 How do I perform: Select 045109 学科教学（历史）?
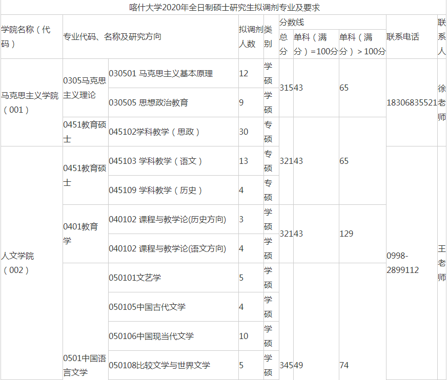click(x=155, y=190)
